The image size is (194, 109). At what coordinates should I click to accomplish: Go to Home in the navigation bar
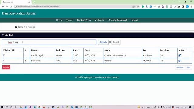tap(59, 20)
